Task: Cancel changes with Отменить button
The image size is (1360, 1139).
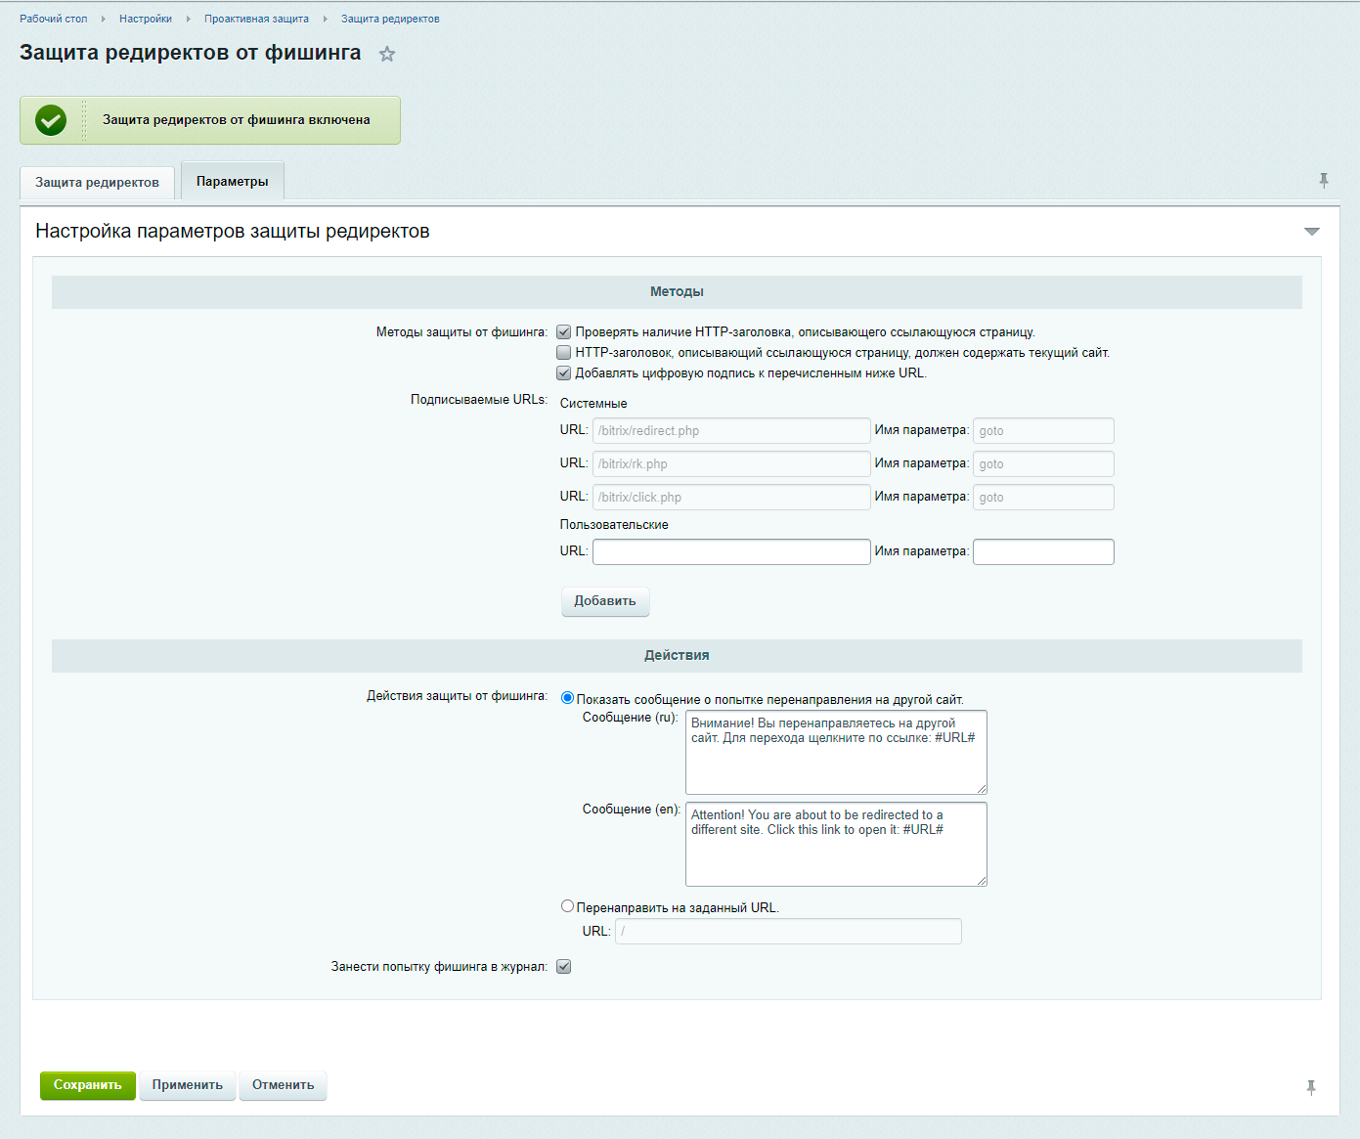Action: tap(284, 1085)
